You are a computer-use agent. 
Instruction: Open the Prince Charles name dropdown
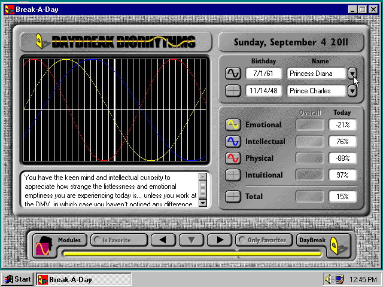352,91
